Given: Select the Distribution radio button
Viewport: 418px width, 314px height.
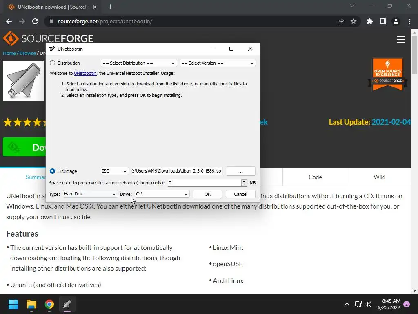Looking at the screenshot, I should pyautogui.click(x=53, y=63).
